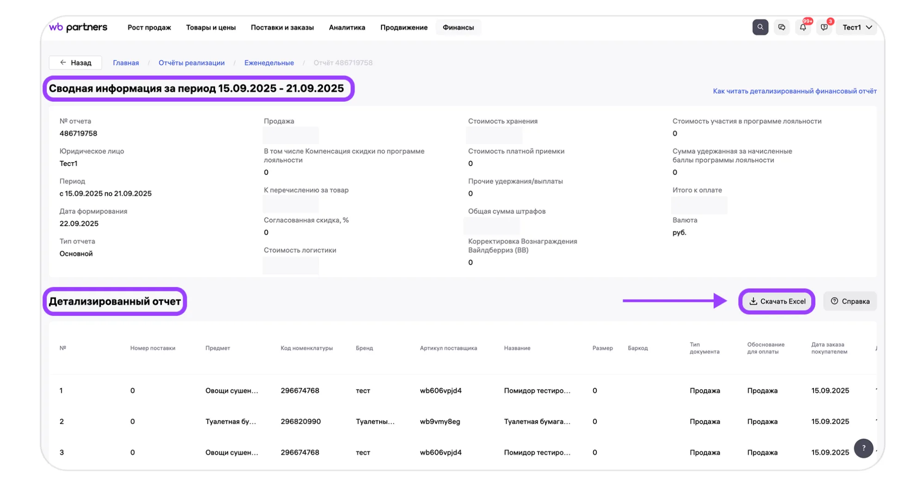Open the Финансы menu
Viewport: 924px width, 488px height.
(x=458, y=27)
